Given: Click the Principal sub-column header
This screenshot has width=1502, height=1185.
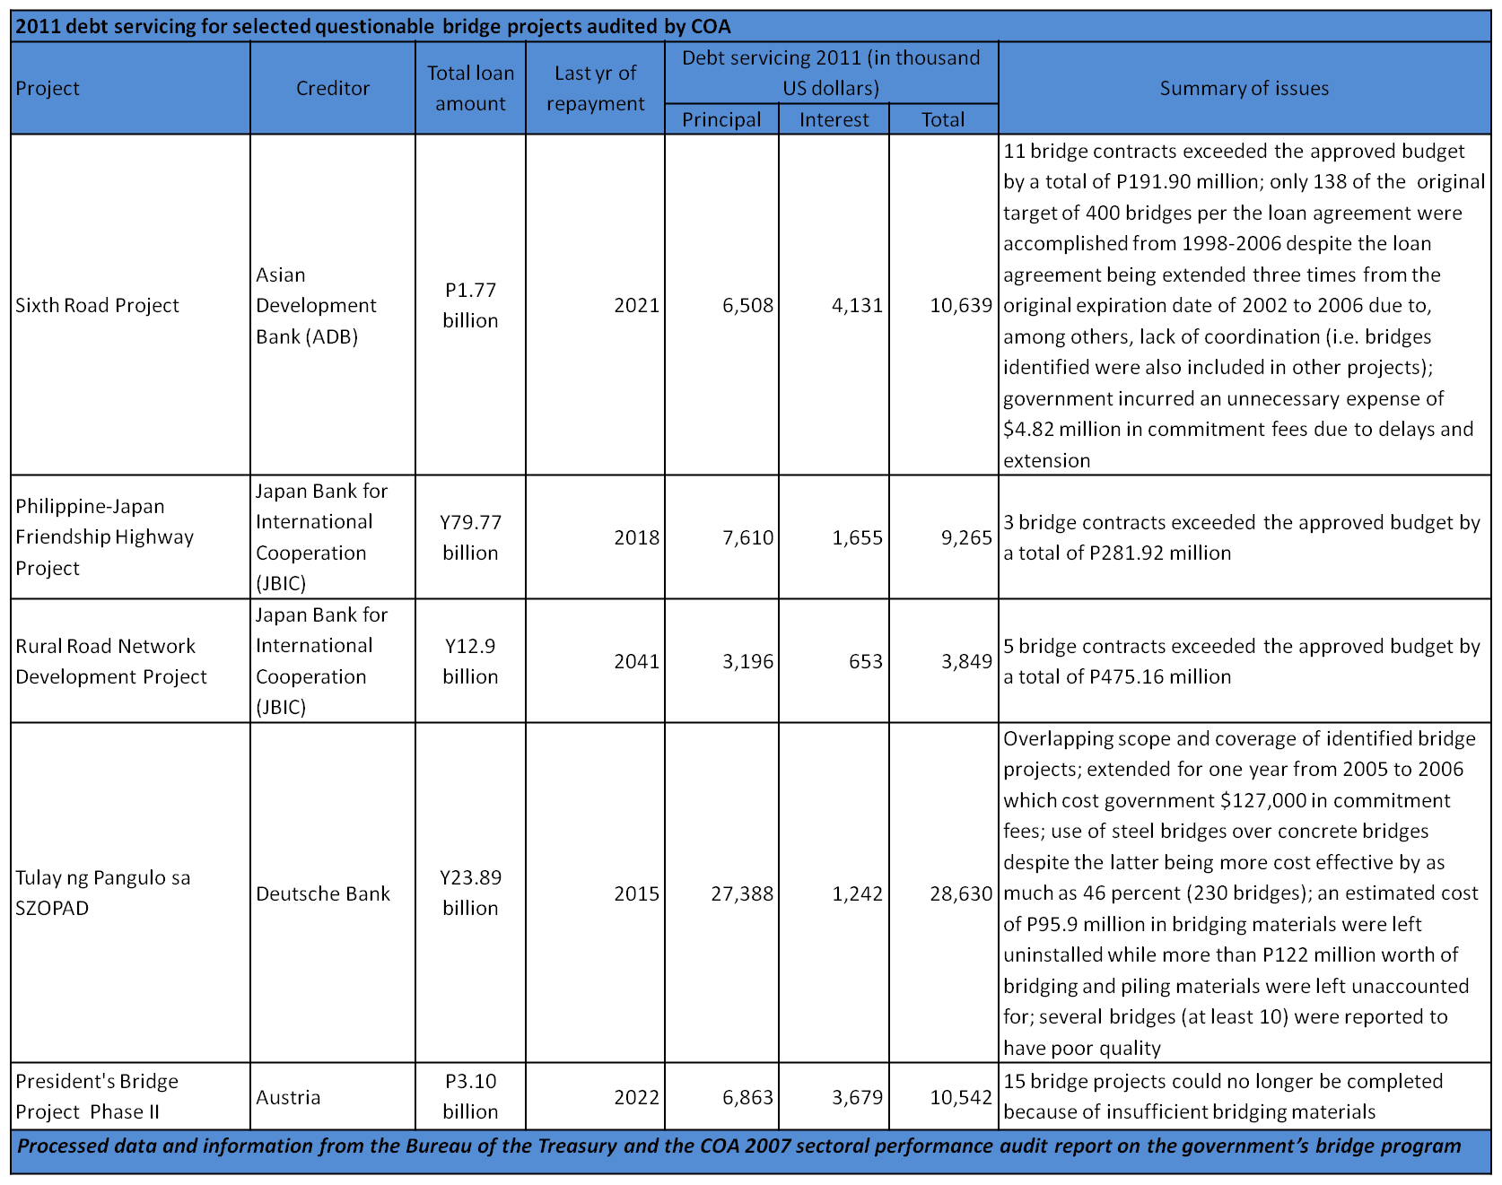Looking at the screenshot, I should point(721,119).
